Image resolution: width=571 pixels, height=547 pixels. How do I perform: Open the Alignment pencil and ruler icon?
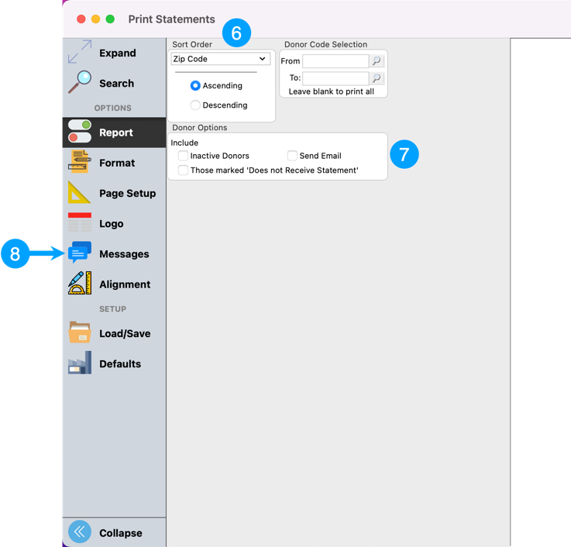80,284
